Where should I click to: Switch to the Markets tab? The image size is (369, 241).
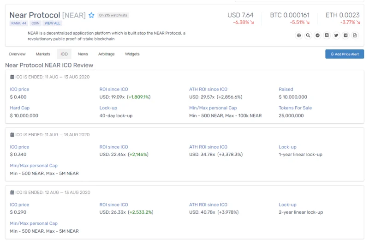[43, 54]
